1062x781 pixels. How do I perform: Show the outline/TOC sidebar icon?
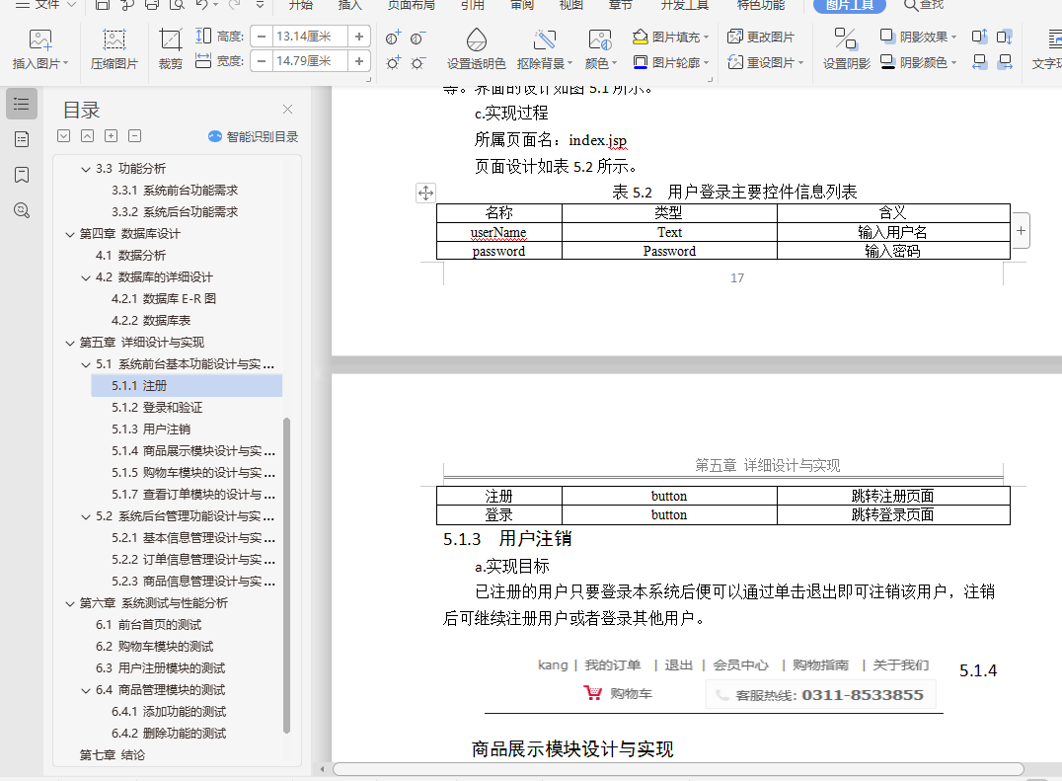coord(22,105)
